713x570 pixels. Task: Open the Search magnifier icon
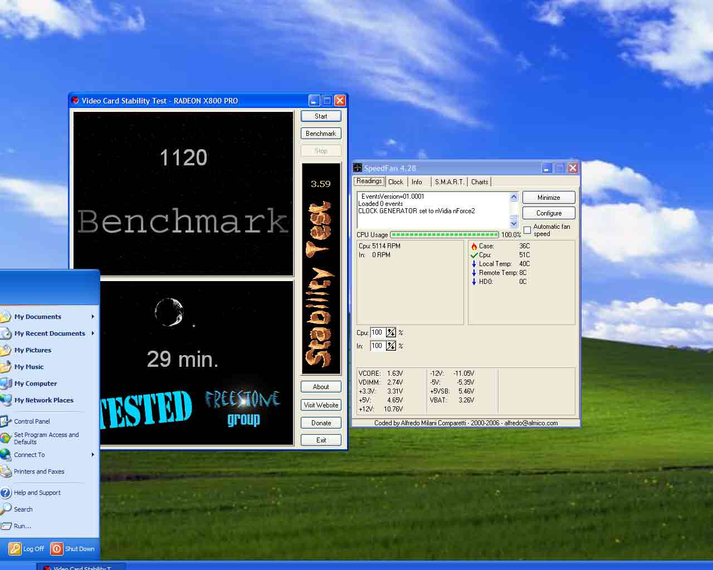6,509
